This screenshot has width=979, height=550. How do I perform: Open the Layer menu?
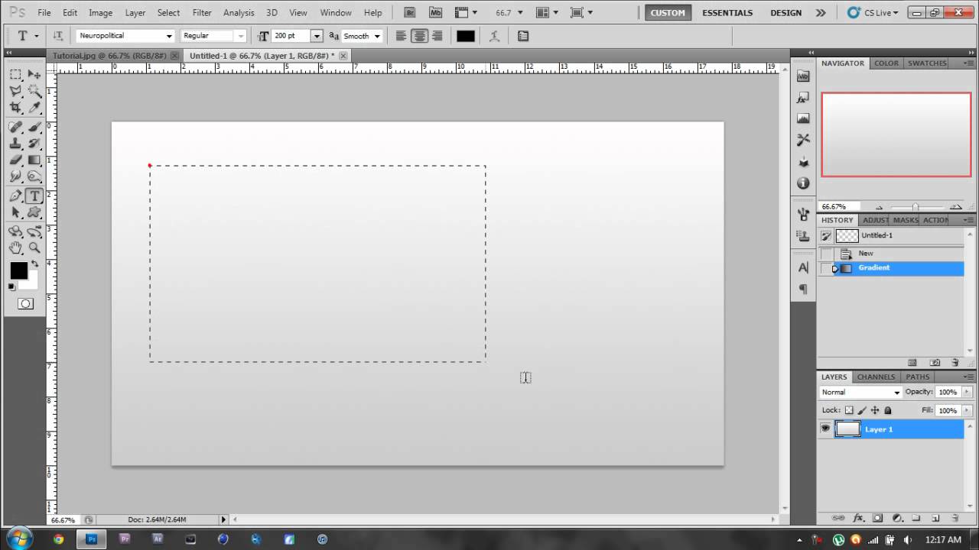tap(135, 13)
